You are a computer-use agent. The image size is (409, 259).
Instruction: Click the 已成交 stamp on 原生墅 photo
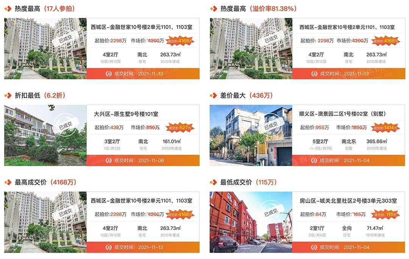(66, 125)
